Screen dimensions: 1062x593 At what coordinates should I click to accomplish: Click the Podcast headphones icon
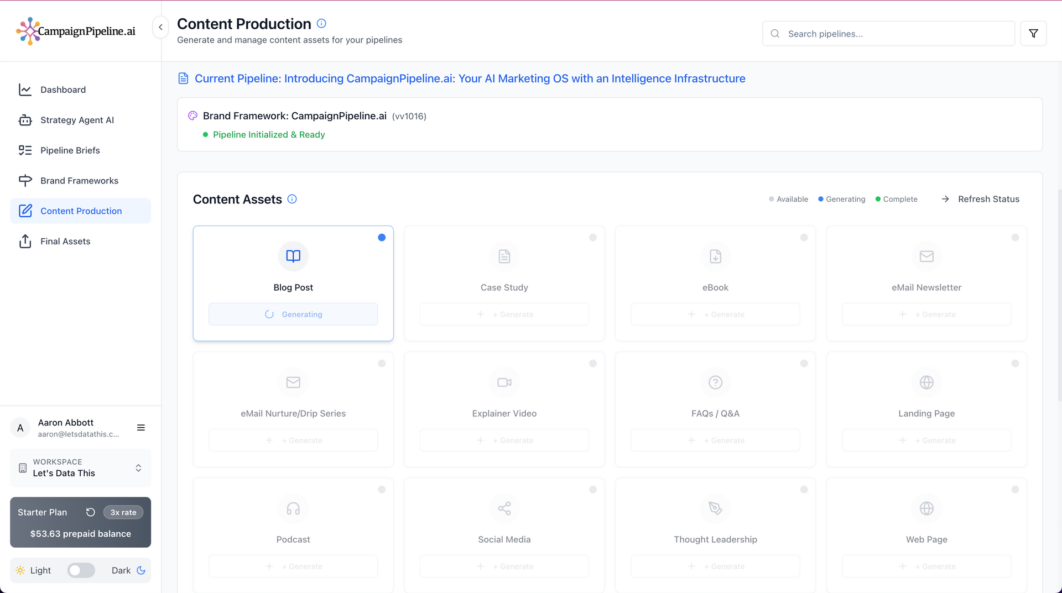293,508
